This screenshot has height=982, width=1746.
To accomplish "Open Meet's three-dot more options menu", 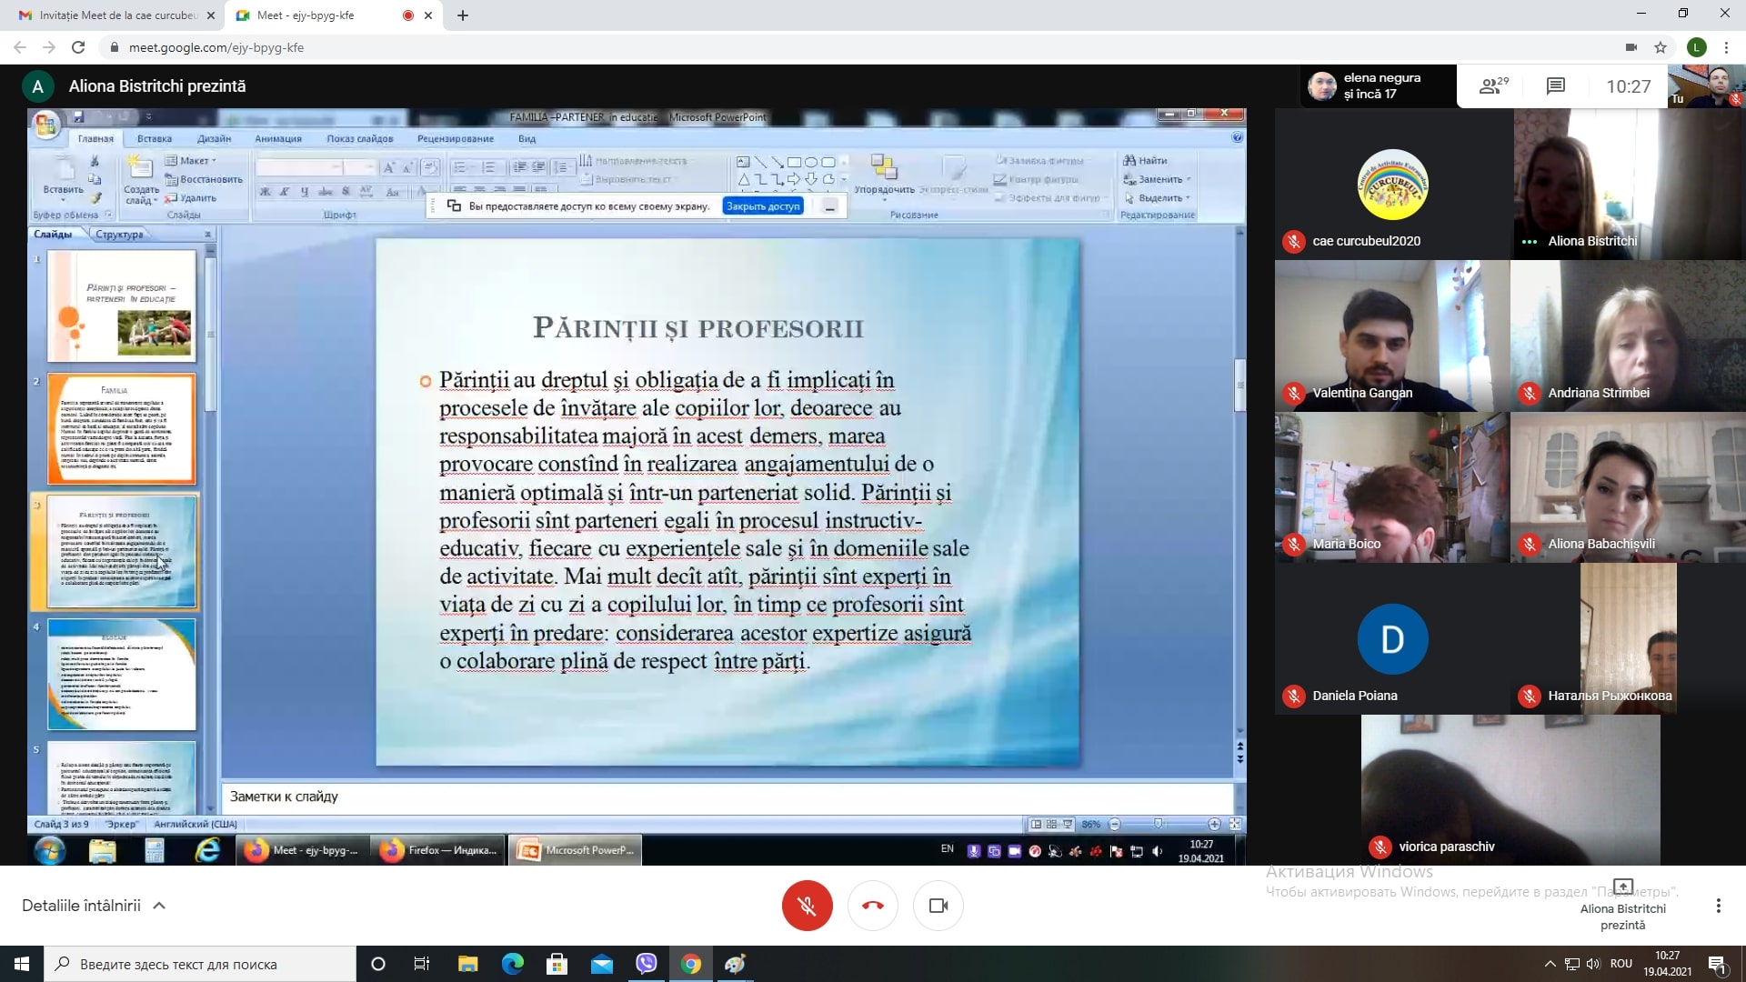I will click(1718, 906).
